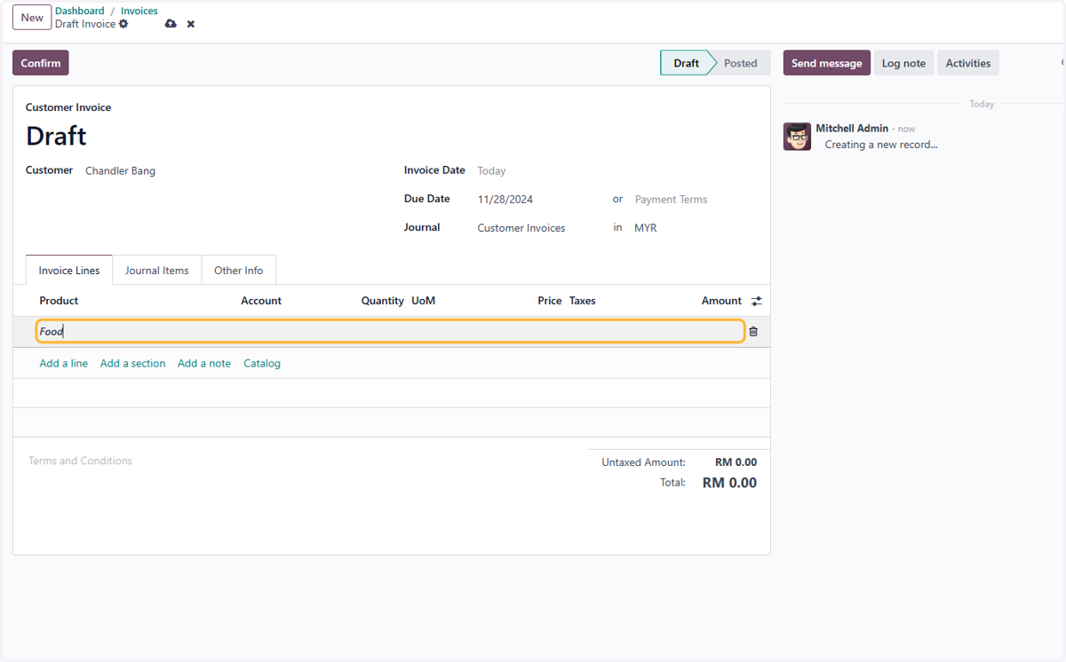Image resolution: width=1066 pixels, height=662 pixels.
Task: Open the Catalog link
Action: tap(262, 363)
